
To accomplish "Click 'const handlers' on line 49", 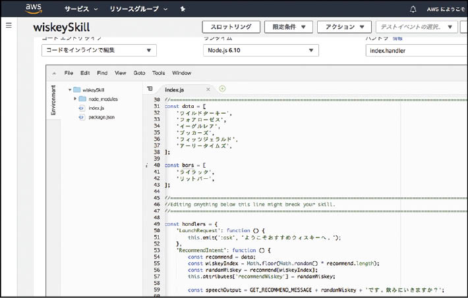I will [x=185, y=224].
